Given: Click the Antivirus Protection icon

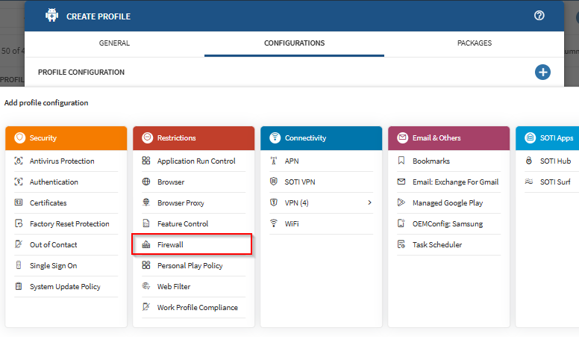Looking at the screenshot, I should pos(19,161).
